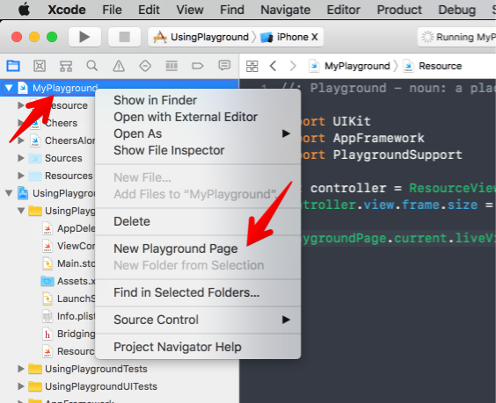This screenshot has width=496, height=403.
Task: Open the View menu
Action: [190, 10]
